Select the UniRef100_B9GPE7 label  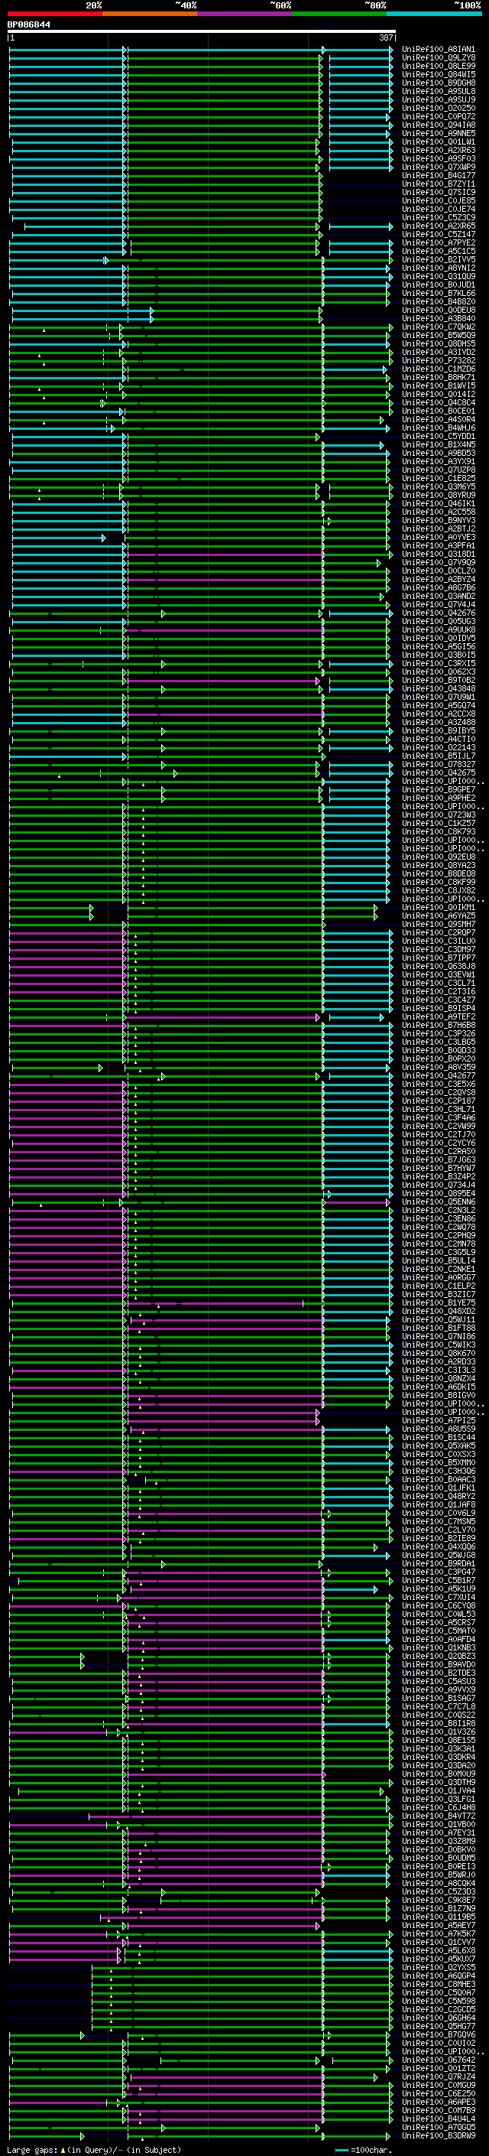coord(439,789)
